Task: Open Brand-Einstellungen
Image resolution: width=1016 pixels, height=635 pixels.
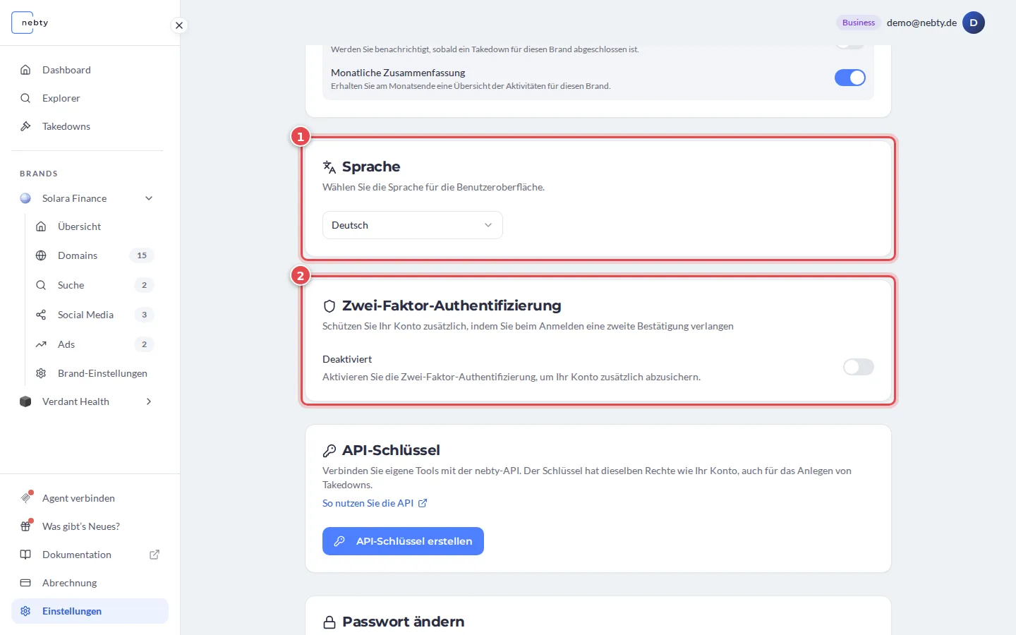Action: (95, 373)
